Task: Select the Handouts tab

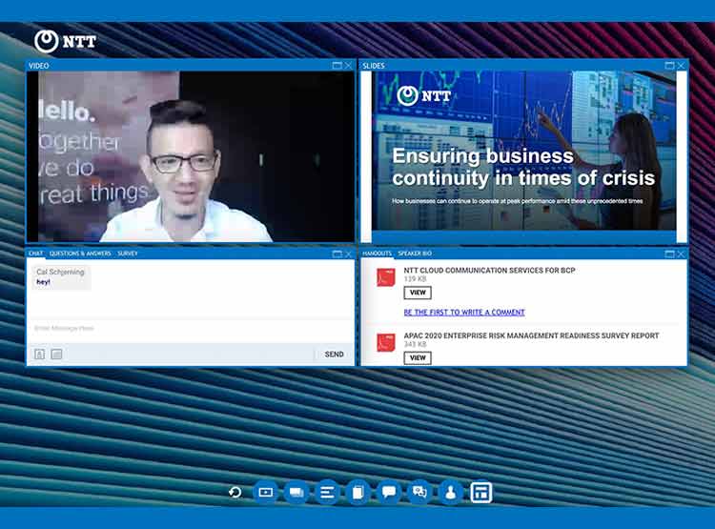Action: [x=377, y=254]
